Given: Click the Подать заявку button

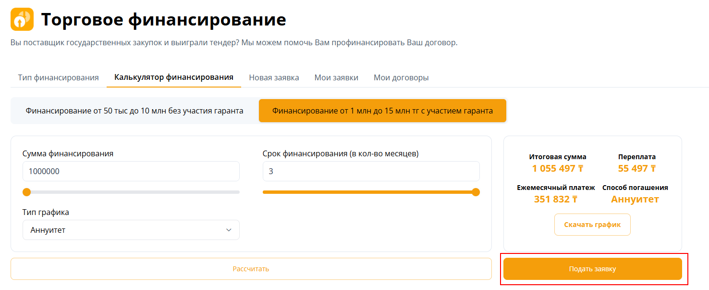Looking at the screenshot, I should coord(593,269).
